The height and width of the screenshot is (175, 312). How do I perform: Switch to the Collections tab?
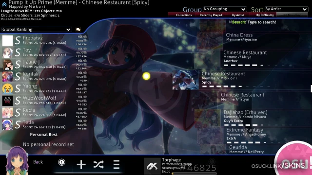tap(184, 15)
